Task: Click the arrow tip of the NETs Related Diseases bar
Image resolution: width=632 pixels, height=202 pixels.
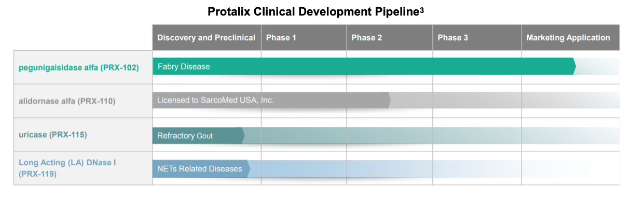Action: [247, 169]
